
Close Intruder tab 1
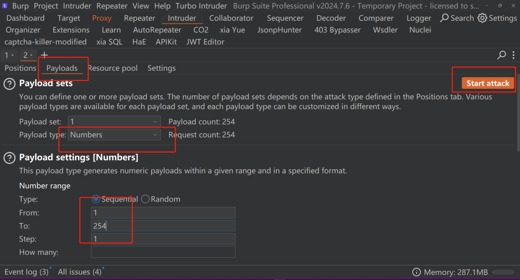pyautogui.click(x=13, y=55)
